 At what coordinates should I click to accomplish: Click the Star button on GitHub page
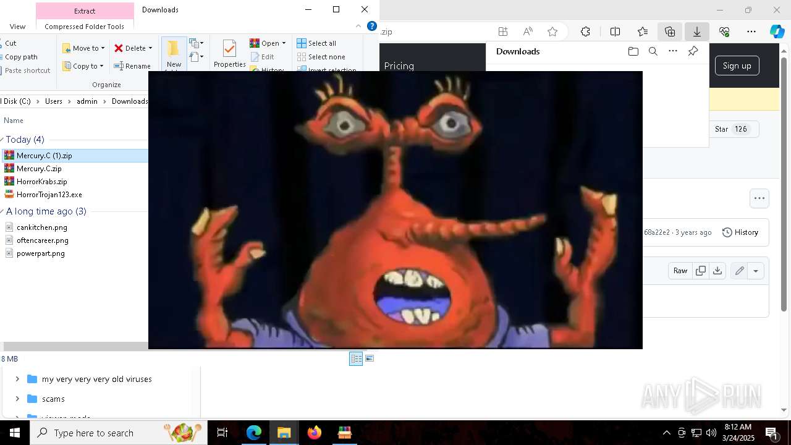[733, 129]
